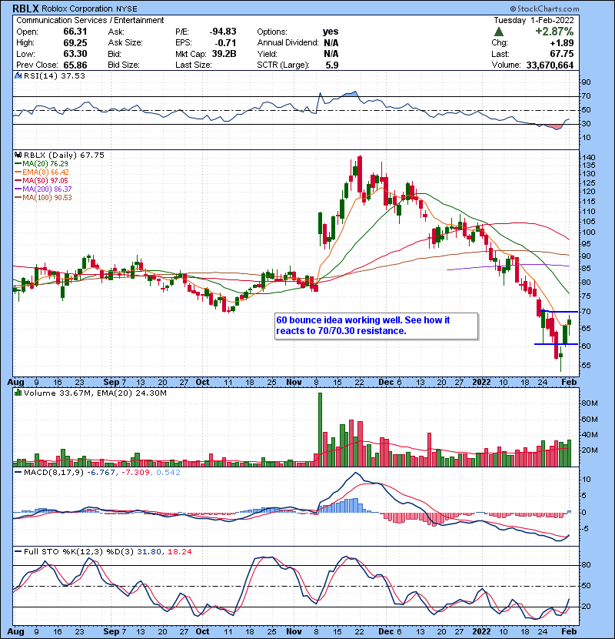615x639 pixels.
Task: Click the 2022 label on price date axis
Action: [x=481, y=383]
